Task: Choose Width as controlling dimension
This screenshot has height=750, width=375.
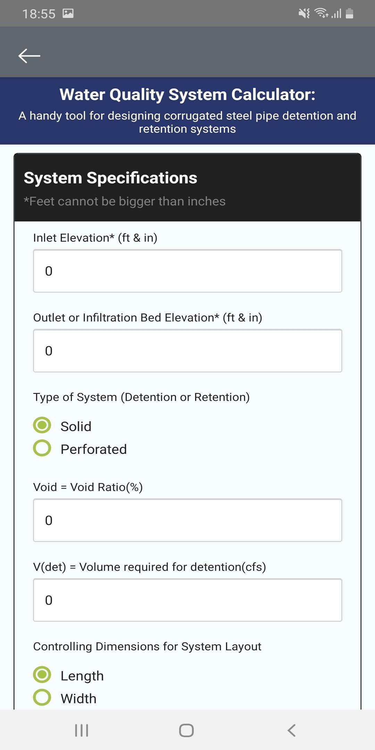Action: pos(65,698)
